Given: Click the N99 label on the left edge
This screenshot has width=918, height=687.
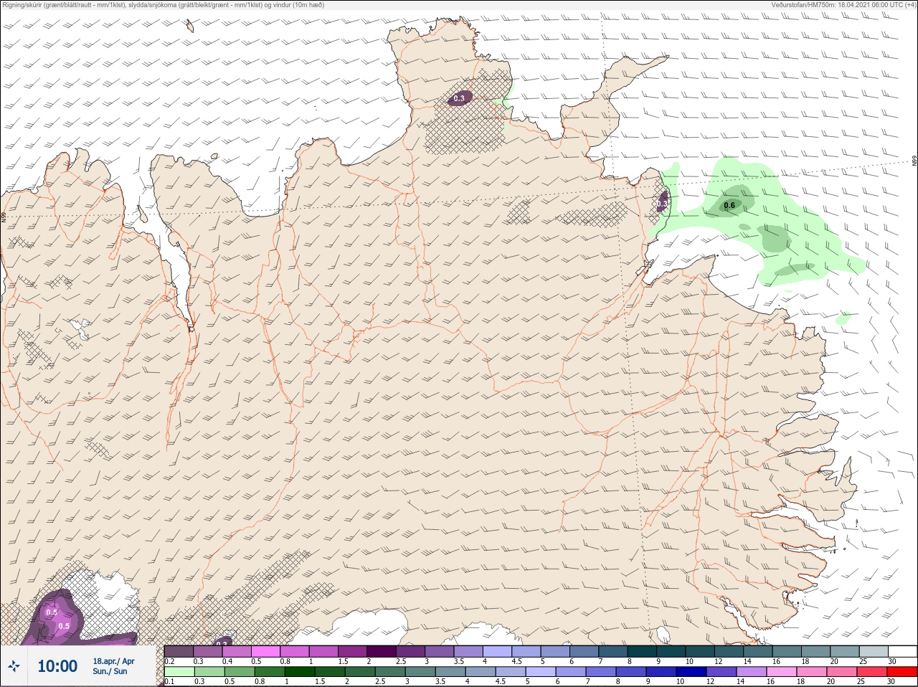Looking at the screenshot, I should pos(4,216).
